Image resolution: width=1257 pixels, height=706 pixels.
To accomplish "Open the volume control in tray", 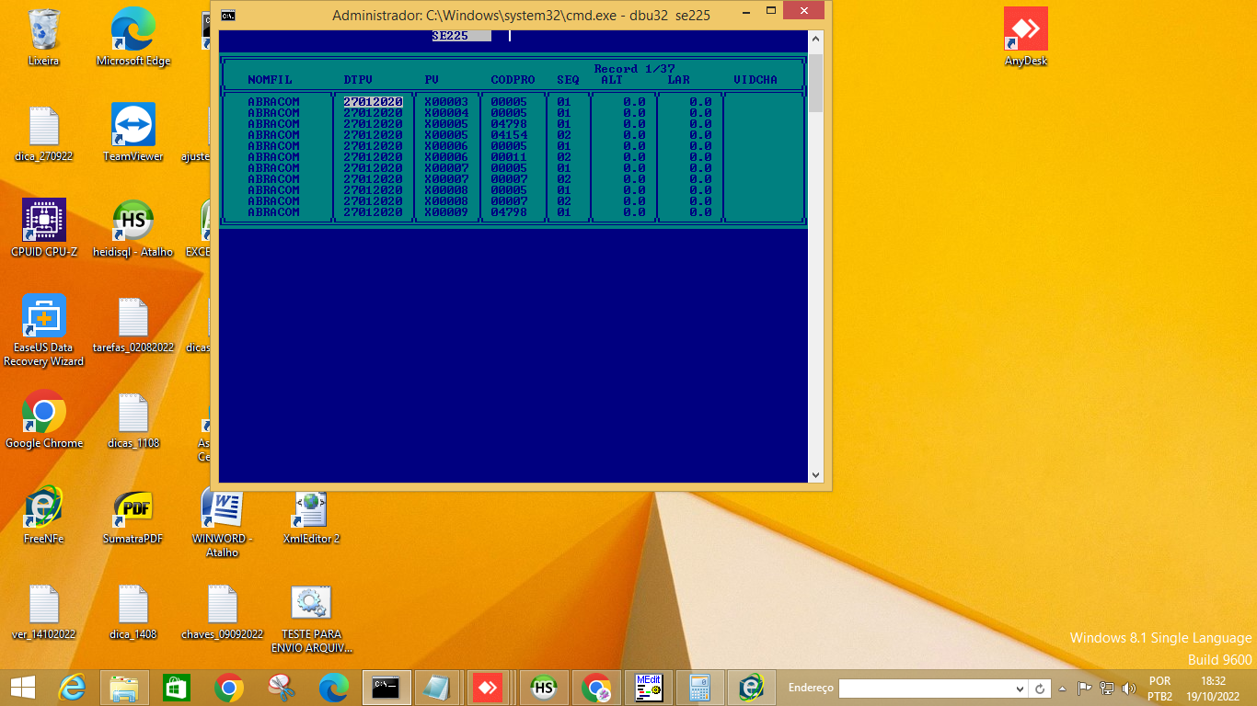I will [x=1129, y=689].
